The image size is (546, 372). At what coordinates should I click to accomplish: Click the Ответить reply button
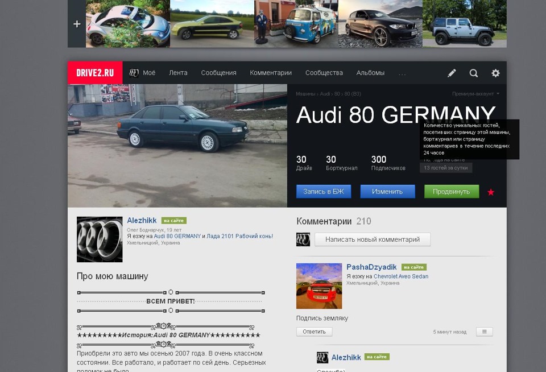pyautogui.click(x=314, y=332)
